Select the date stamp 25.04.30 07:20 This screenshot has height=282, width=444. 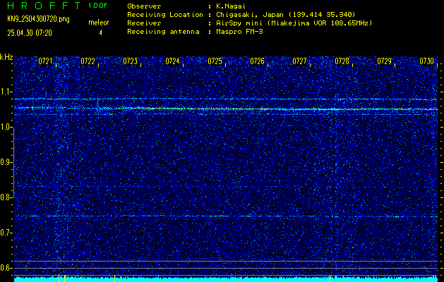point(30,33)
